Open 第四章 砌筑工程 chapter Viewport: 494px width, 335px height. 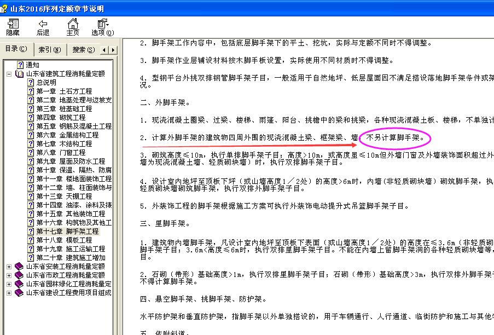[61, 118]
